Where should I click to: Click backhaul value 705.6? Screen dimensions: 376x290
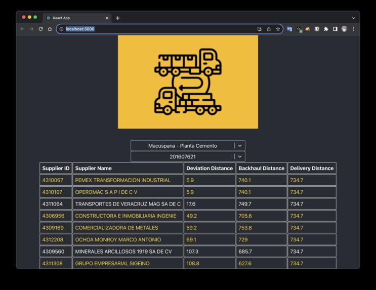coord(245,216)
